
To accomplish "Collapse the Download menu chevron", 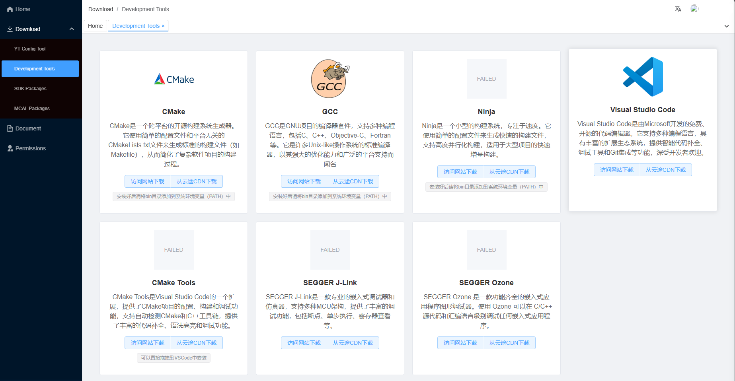I will coord(72,29).
